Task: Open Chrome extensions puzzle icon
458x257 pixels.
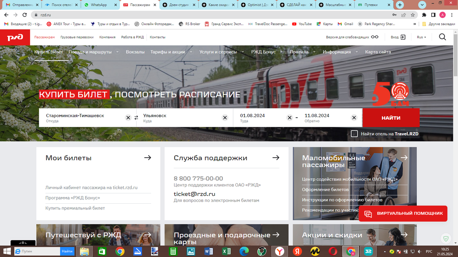Action: 424,15
